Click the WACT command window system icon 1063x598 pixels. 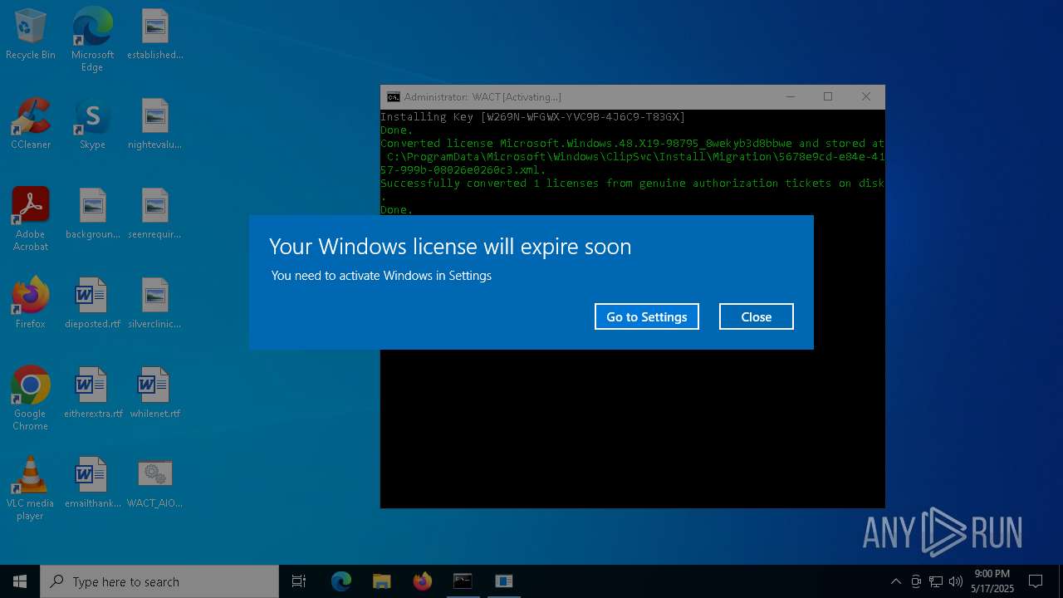pos(394,97)
